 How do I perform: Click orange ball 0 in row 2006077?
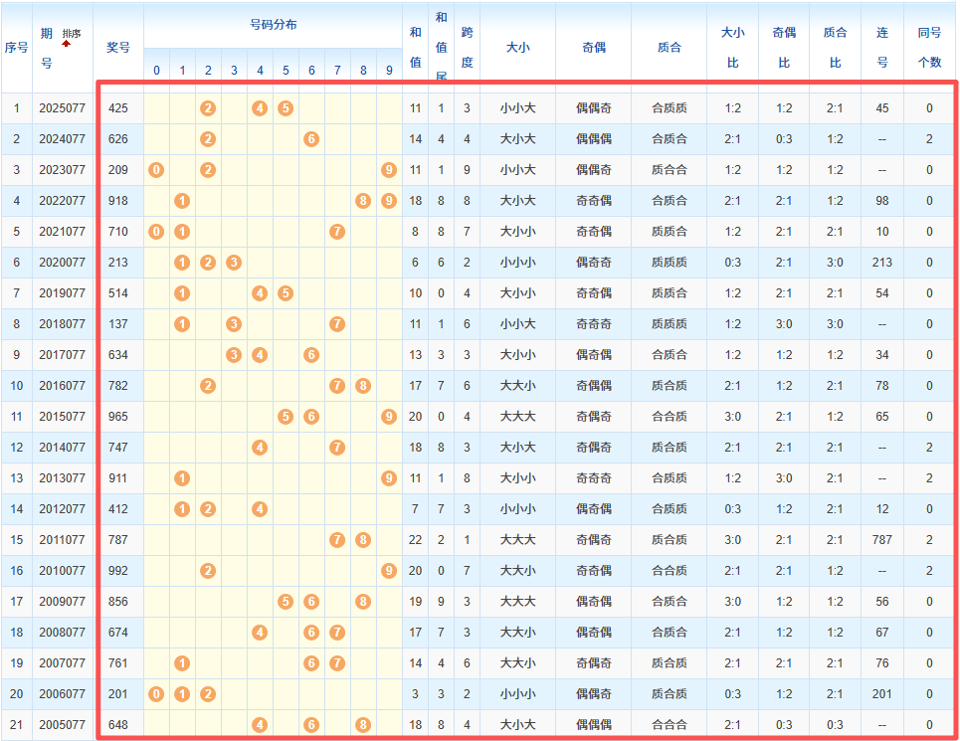pyautogui.click(x=157, y=694)
